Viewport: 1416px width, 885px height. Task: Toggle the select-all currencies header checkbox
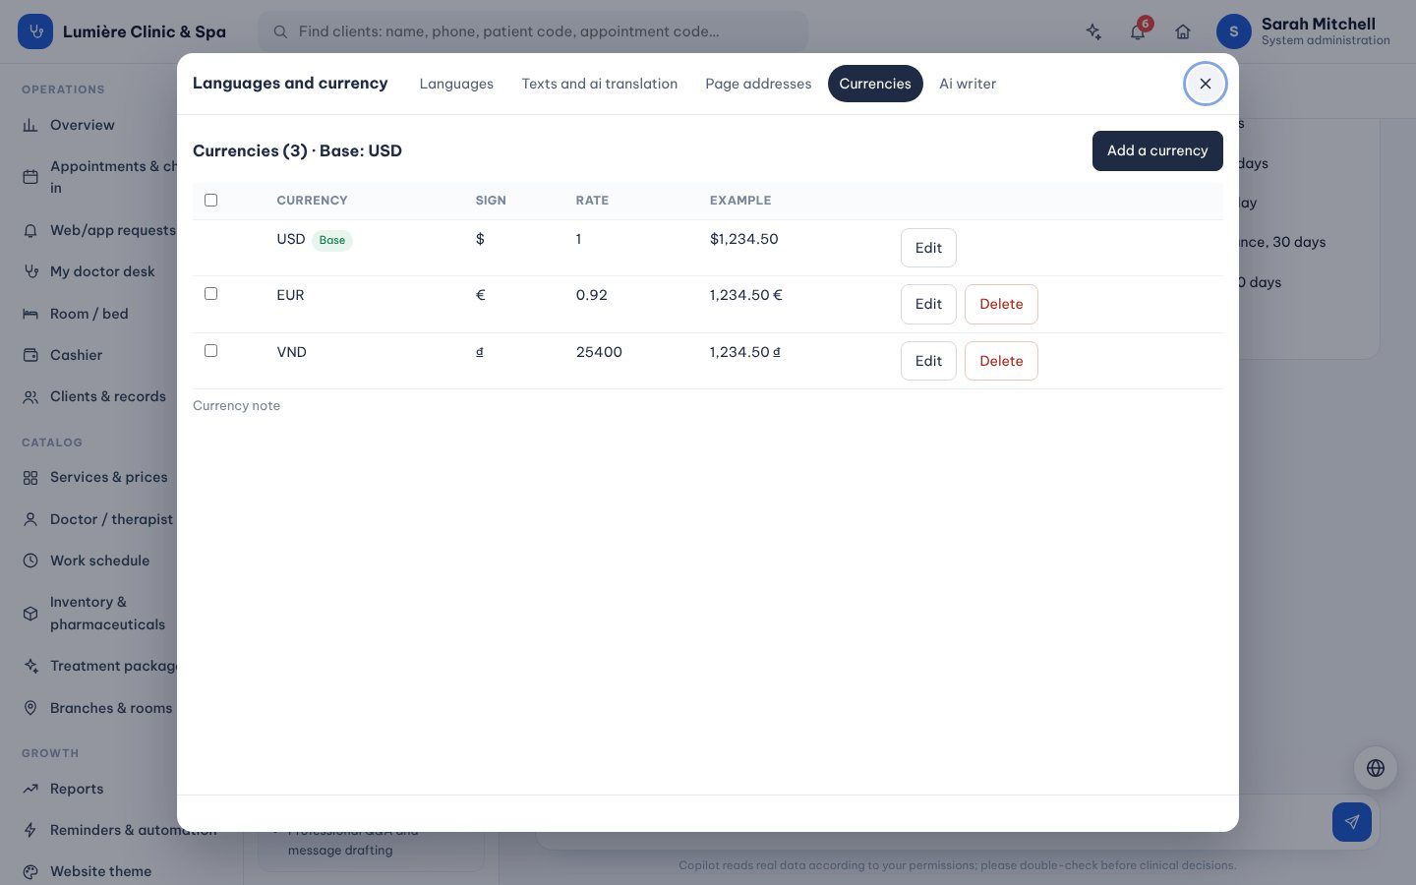210,201
